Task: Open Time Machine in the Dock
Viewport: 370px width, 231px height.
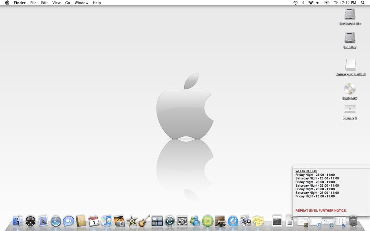Action: point(170,221)
